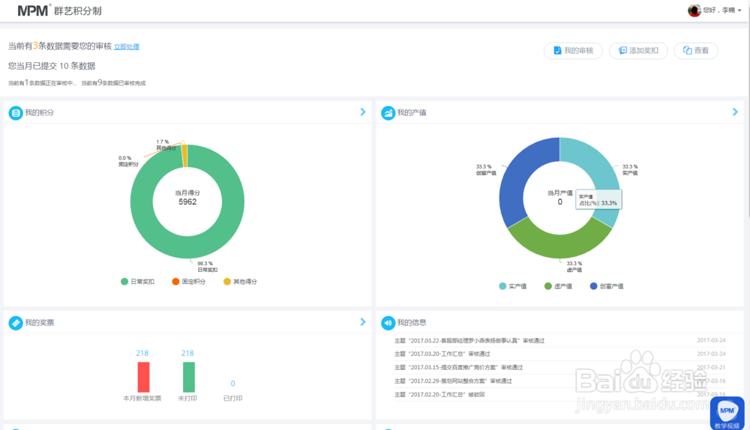Click the 98.3 % 日常奖扣 chart label
Screen dimensions: 750x430
207,267
